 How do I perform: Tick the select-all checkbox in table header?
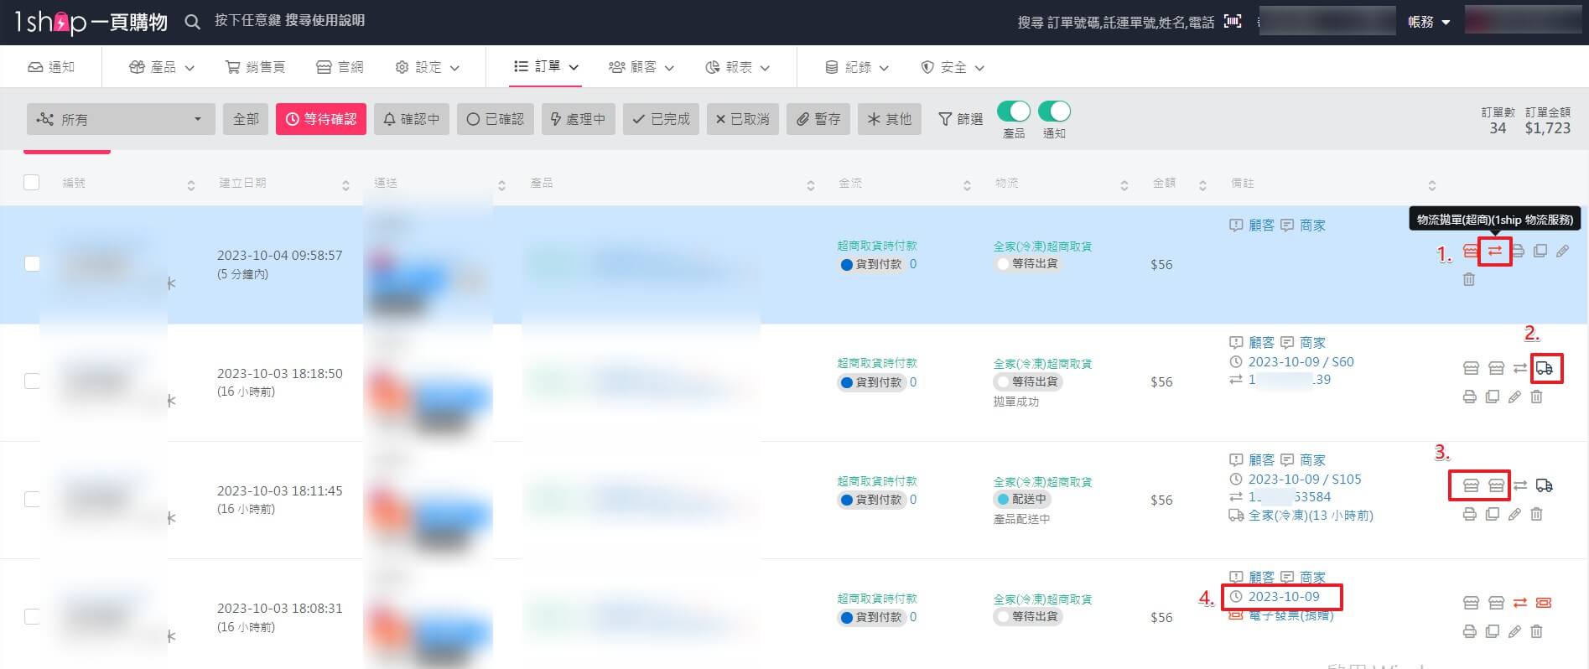point(32,183)
